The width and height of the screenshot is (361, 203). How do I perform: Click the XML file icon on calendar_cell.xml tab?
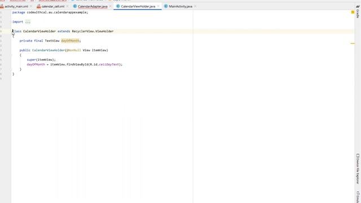[39, 6]
